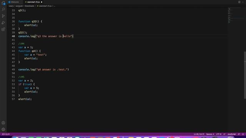246x138 pixels.
Task: Click the exercise1 (1).js breadcrumb
Action: 45,6
